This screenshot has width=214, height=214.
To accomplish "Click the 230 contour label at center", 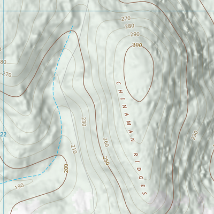I will (83, 121).
